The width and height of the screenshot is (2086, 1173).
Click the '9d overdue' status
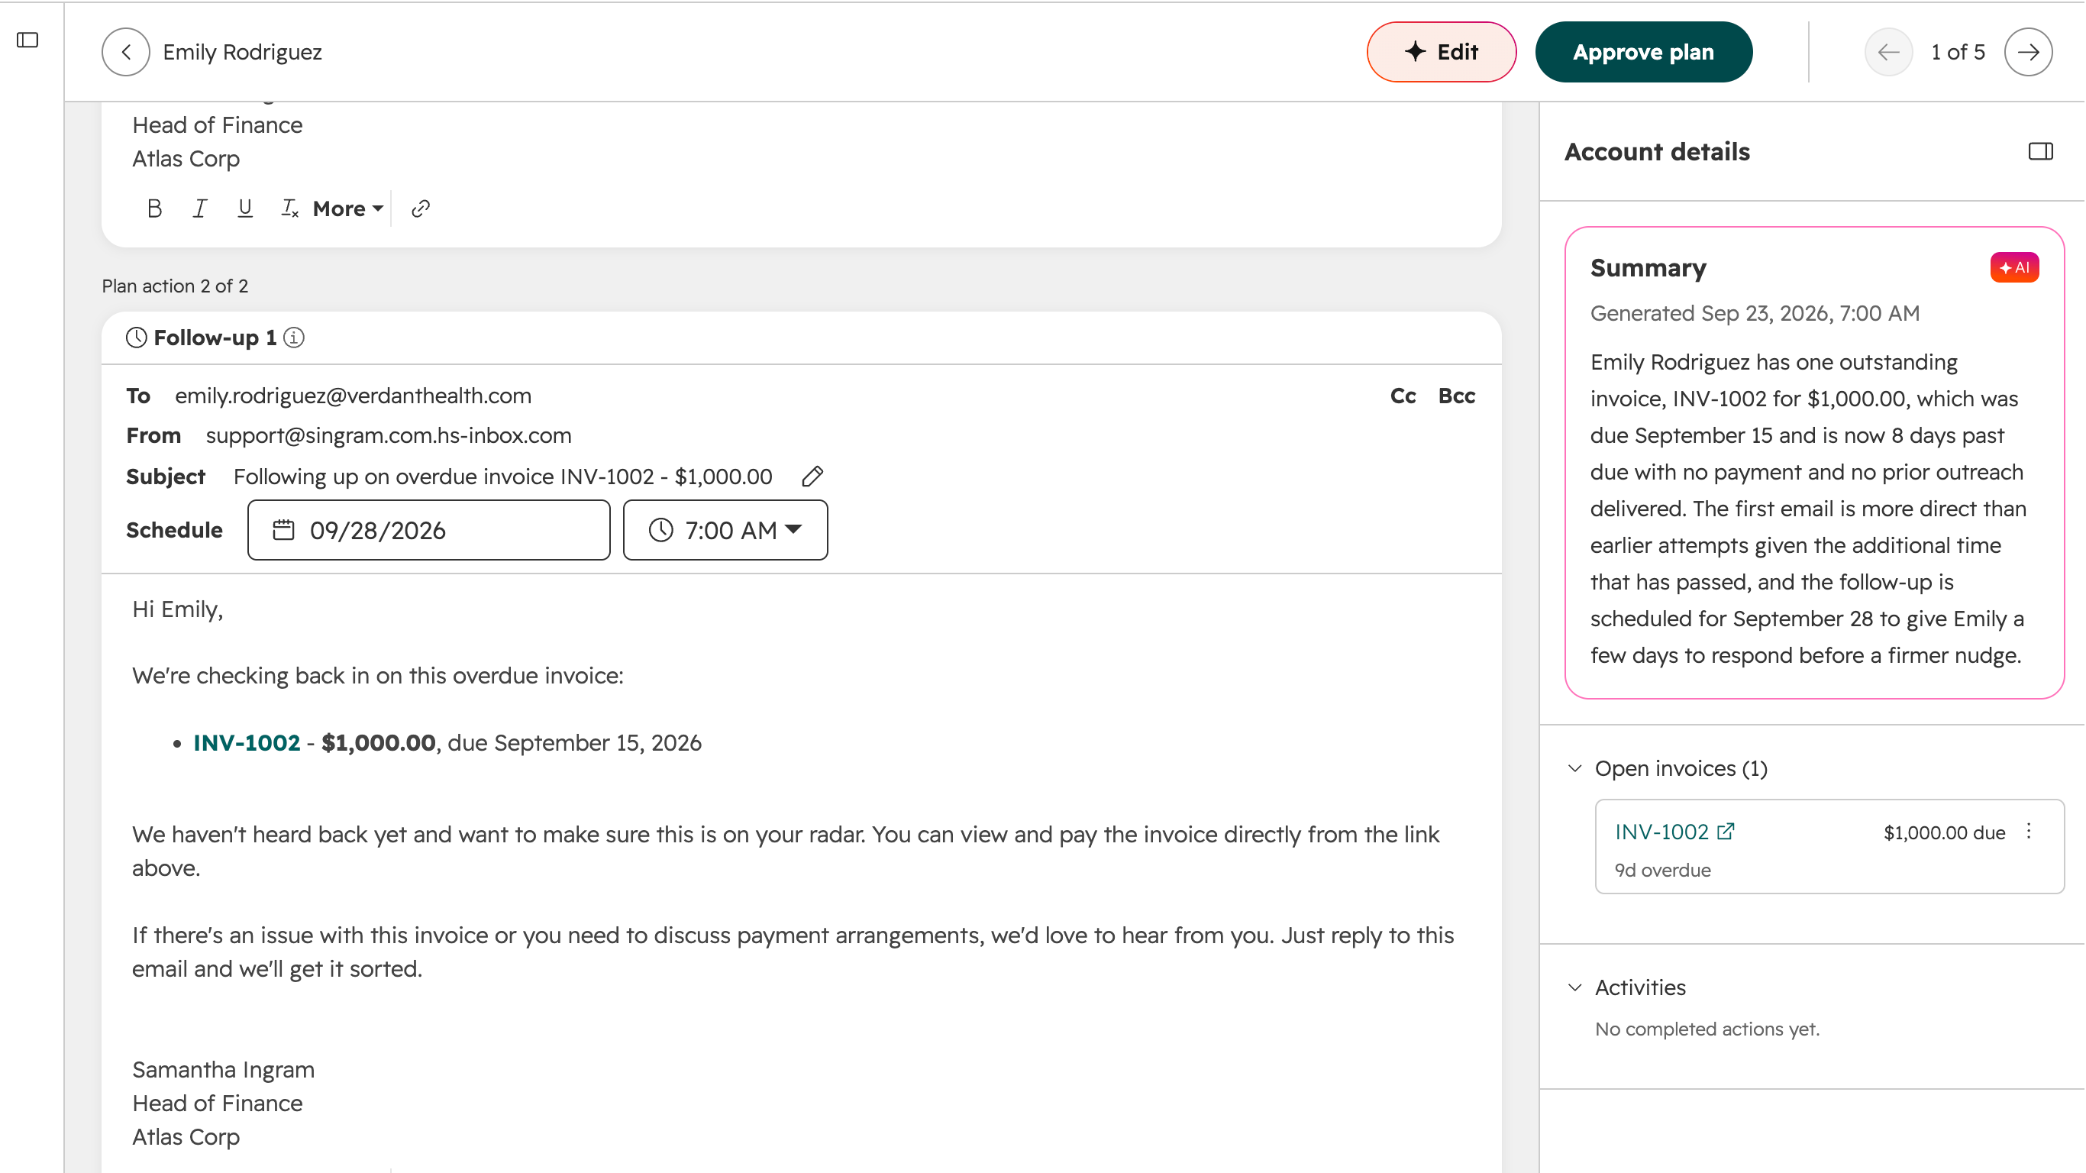pos(1663,870)
